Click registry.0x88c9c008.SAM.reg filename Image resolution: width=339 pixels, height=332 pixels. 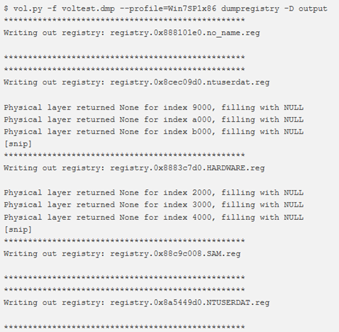[175, 254]
